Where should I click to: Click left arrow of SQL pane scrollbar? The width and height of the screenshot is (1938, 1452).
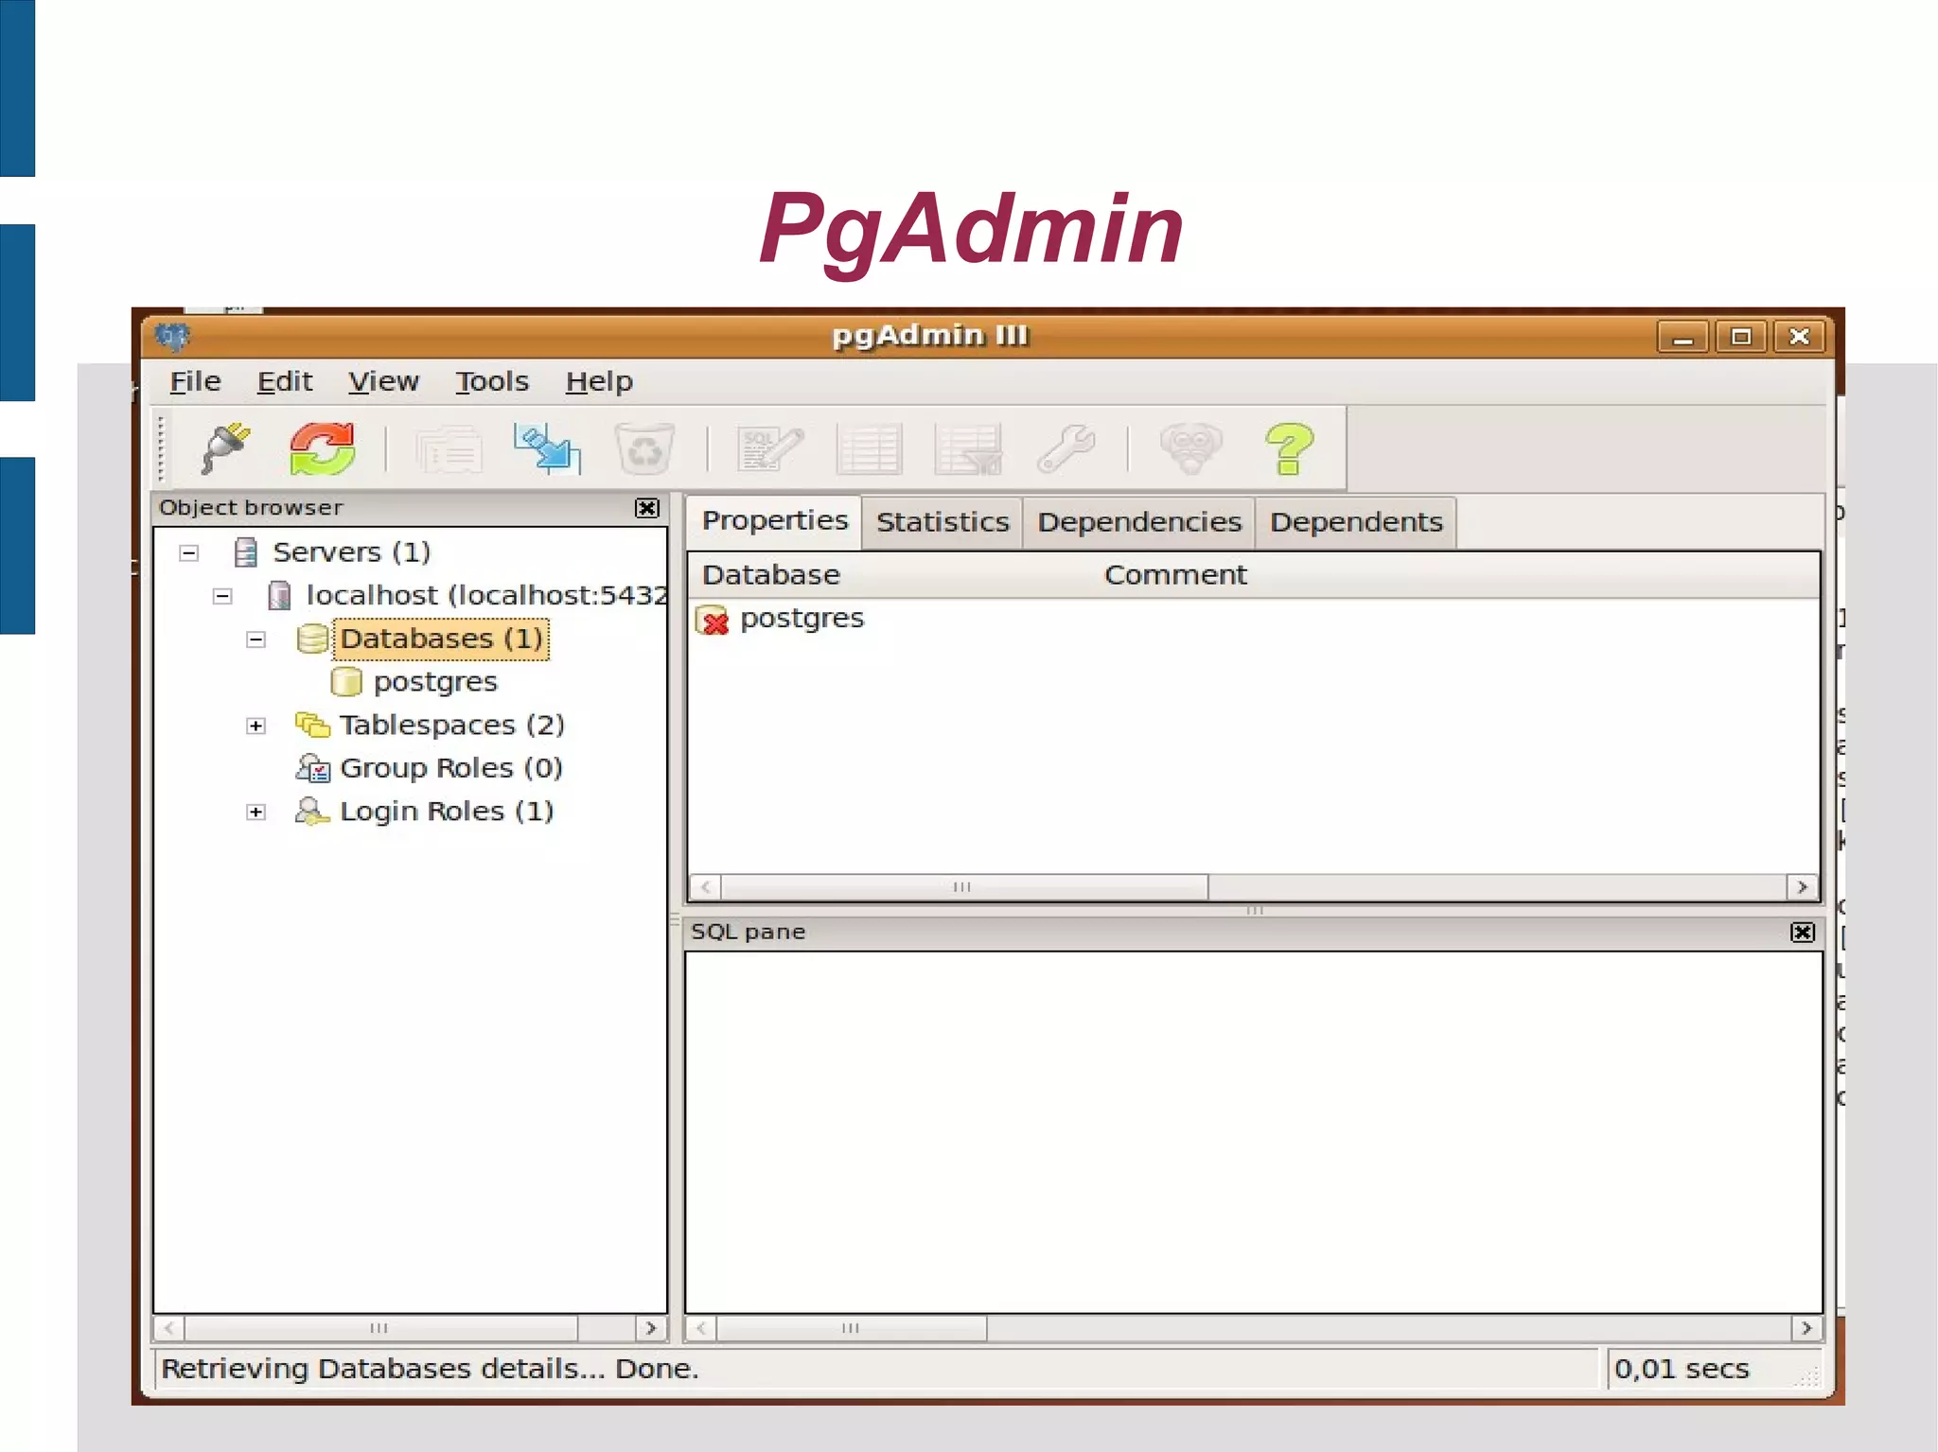point(701,1328)
